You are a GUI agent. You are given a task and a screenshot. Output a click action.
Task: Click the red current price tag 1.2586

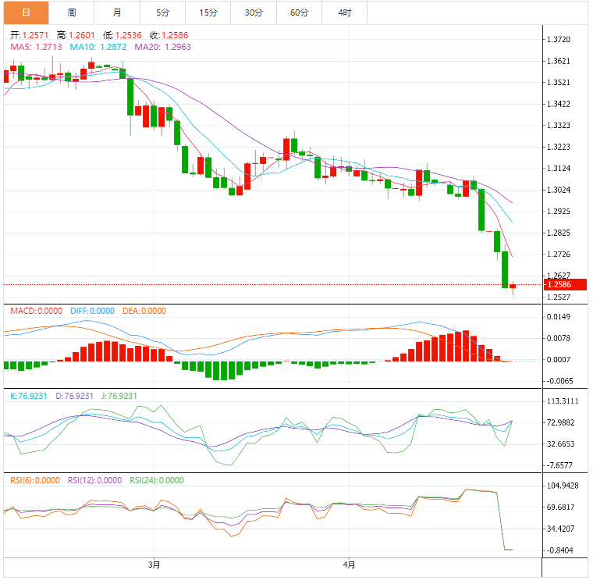(x=565, y=285)
